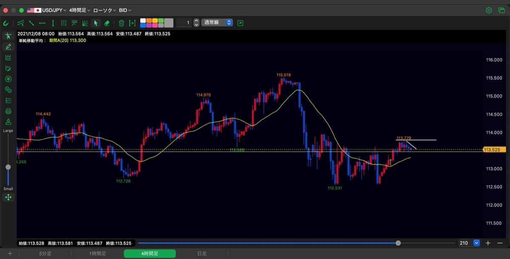510x259 pixels.
Task: Select the diagonal trend line tool
Action: coord(31,23)
